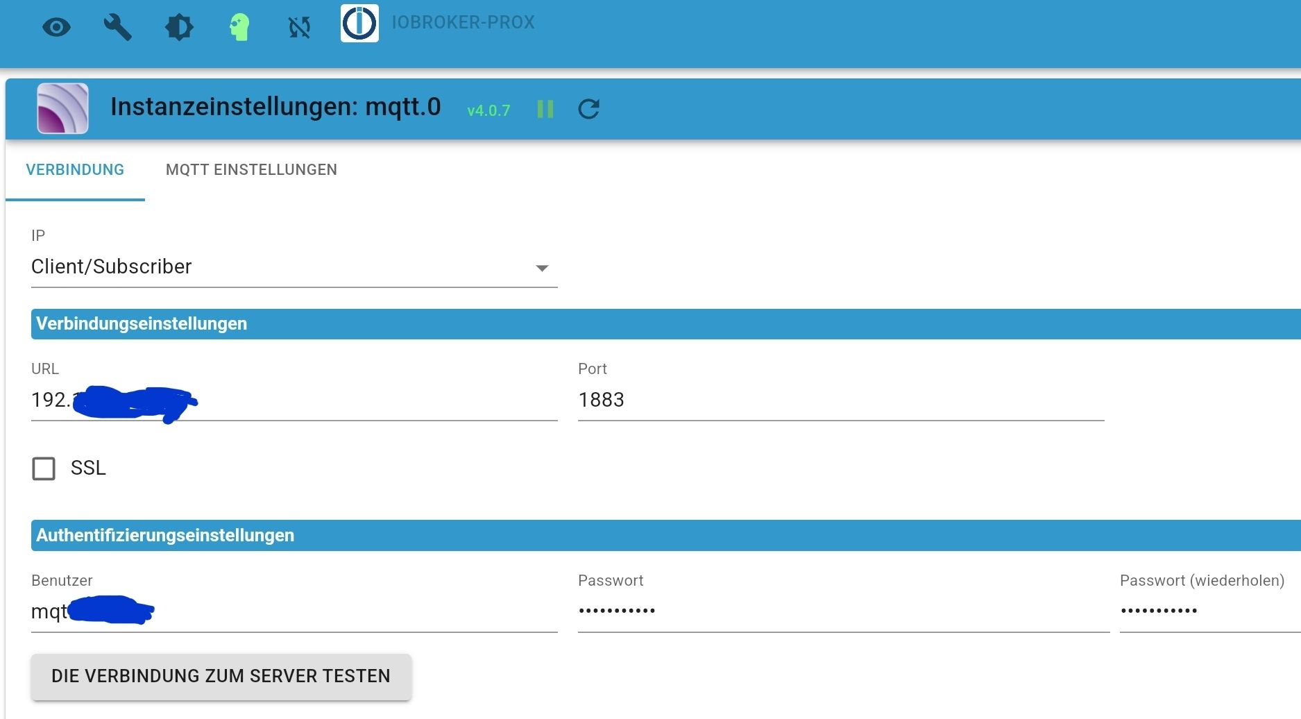Click the IOBROKER-PROX host name

(464, 22)
